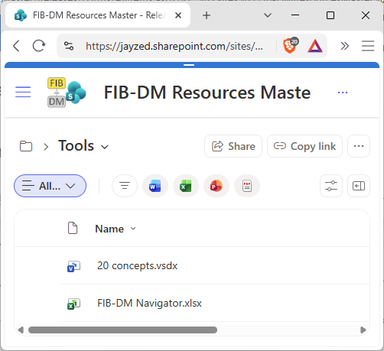The image size is (384, 351).
Task: Click the FIB-DM site logo
Action: point(67,93)
